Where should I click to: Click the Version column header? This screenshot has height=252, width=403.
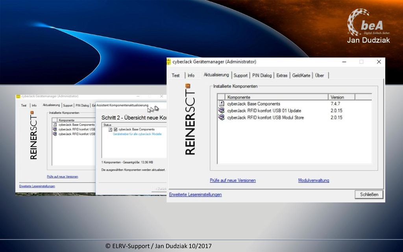pos(342,97)
